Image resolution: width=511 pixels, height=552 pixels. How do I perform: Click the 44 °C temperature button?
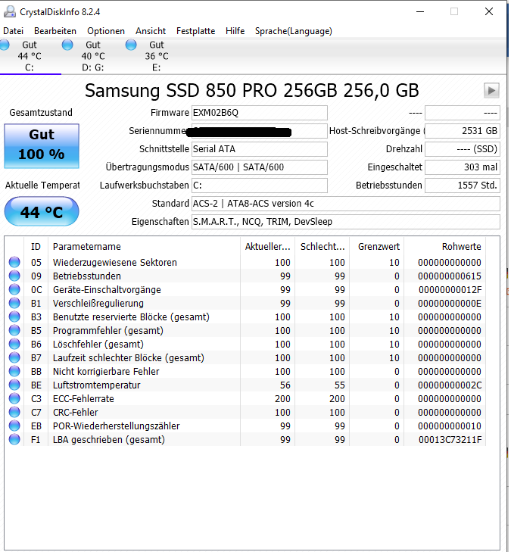pyautogui.click(x=42, y=211)
